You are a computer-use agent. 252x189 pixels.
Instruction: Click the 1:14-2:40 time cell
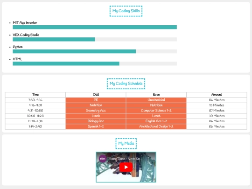pyautogui.click(x=35, y=126)
